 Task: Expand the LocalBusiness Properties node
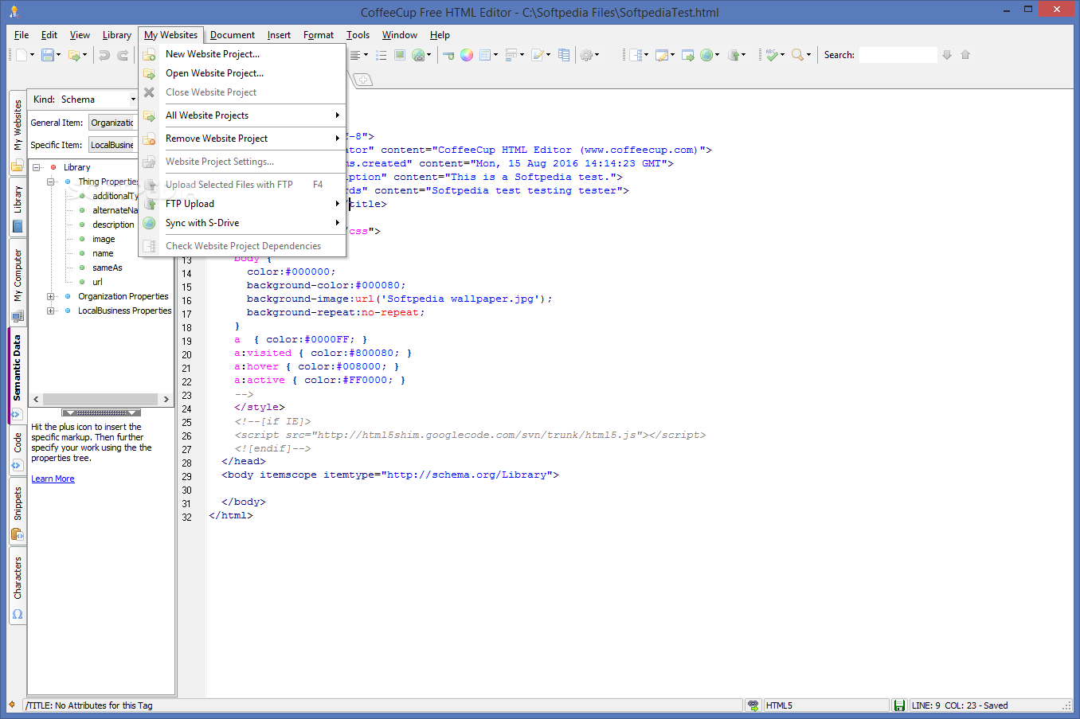point(51,311)
